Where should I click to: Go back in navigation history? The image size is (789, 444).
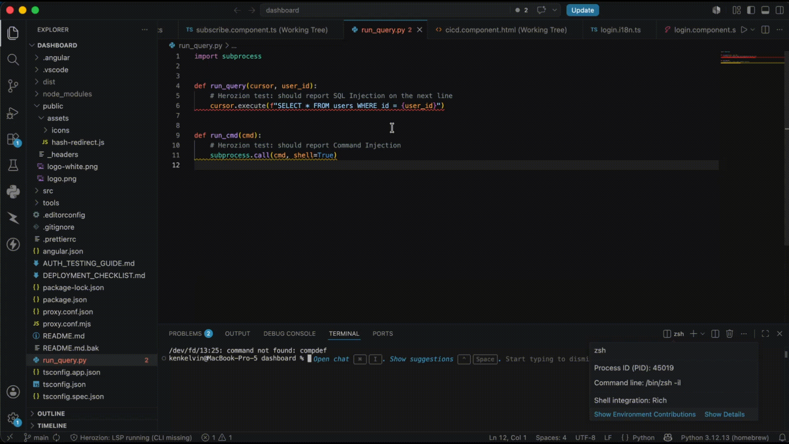(x=237, y=10)
